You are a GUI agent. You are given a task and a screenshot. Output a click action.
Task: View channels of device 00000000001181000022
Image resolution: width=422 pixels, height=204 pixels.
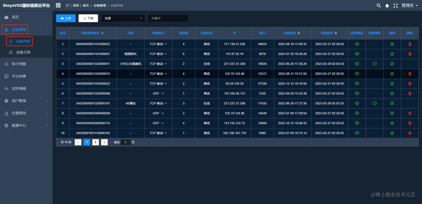(x=357, y=44)
